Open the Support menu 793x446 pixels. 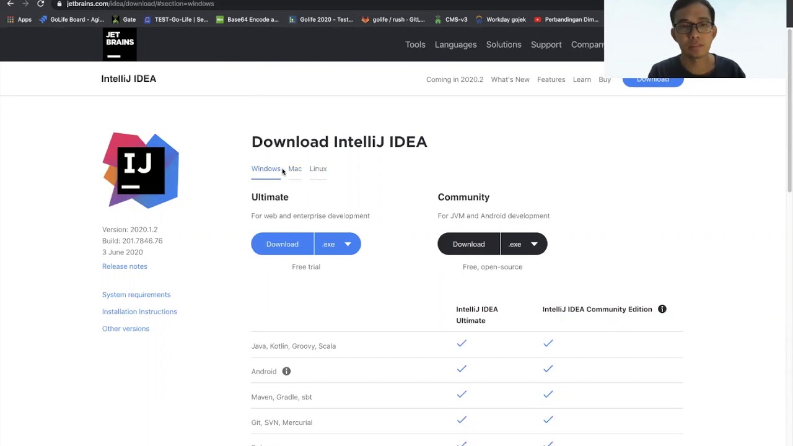[546, 45]
